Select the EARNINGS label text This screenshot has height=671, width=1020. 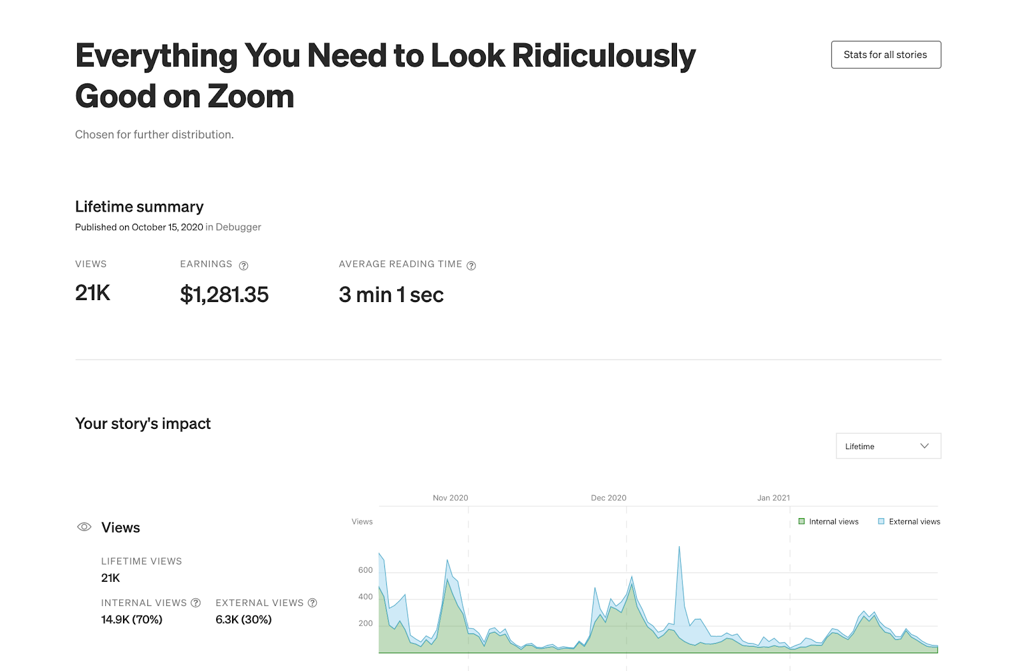(x=206, y=264)
